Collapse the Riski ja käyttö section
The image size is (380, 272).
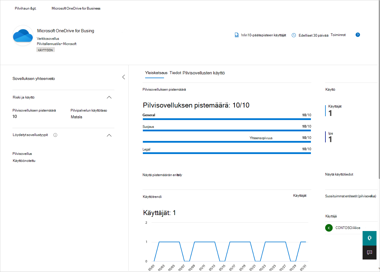tap(109, 97)
